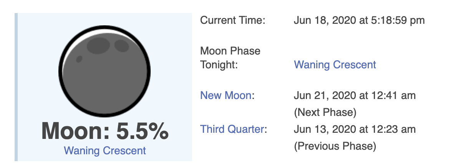Follow the Third Quarter link
Image resolution: width=458 pixels, height=165 pixels.
232,129
